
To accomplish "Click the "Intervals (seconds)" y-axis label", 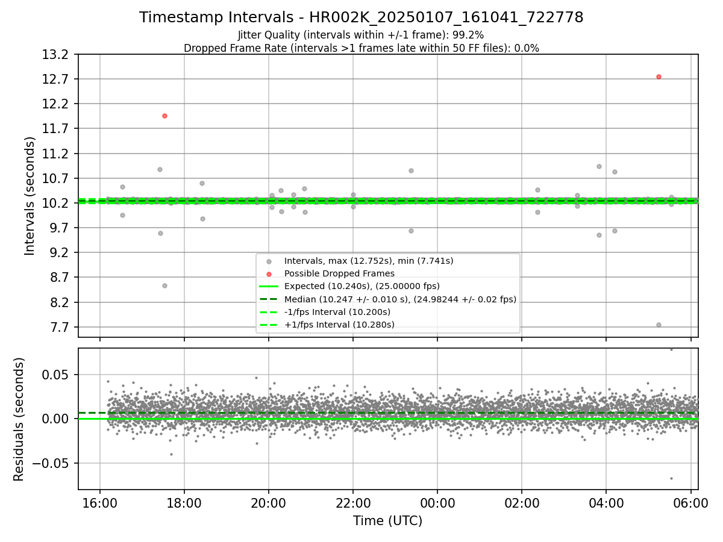I will coord(30,196).
